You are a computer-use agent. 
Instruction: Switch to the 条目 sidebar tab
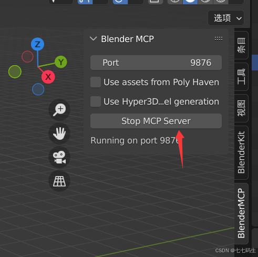pos(241,45)
